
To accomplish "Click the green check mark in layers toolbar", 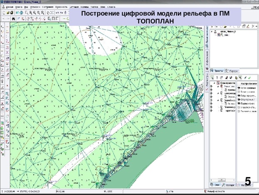I will [249, 78].
